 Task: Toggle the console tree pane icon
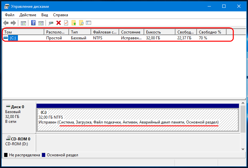(x=23, y=23)
